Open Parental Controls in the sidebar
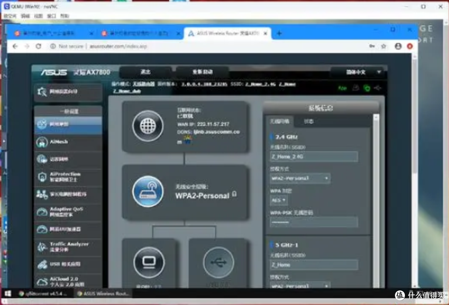Viewport: 449px width, 305px height. pyautogui.click(x=68, y=194)
